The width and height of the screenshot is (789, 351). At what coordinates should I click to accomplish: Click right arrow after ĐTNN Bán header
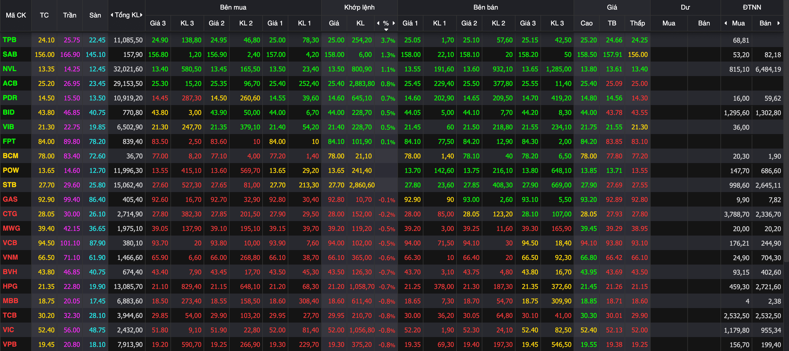coord(779,23)
